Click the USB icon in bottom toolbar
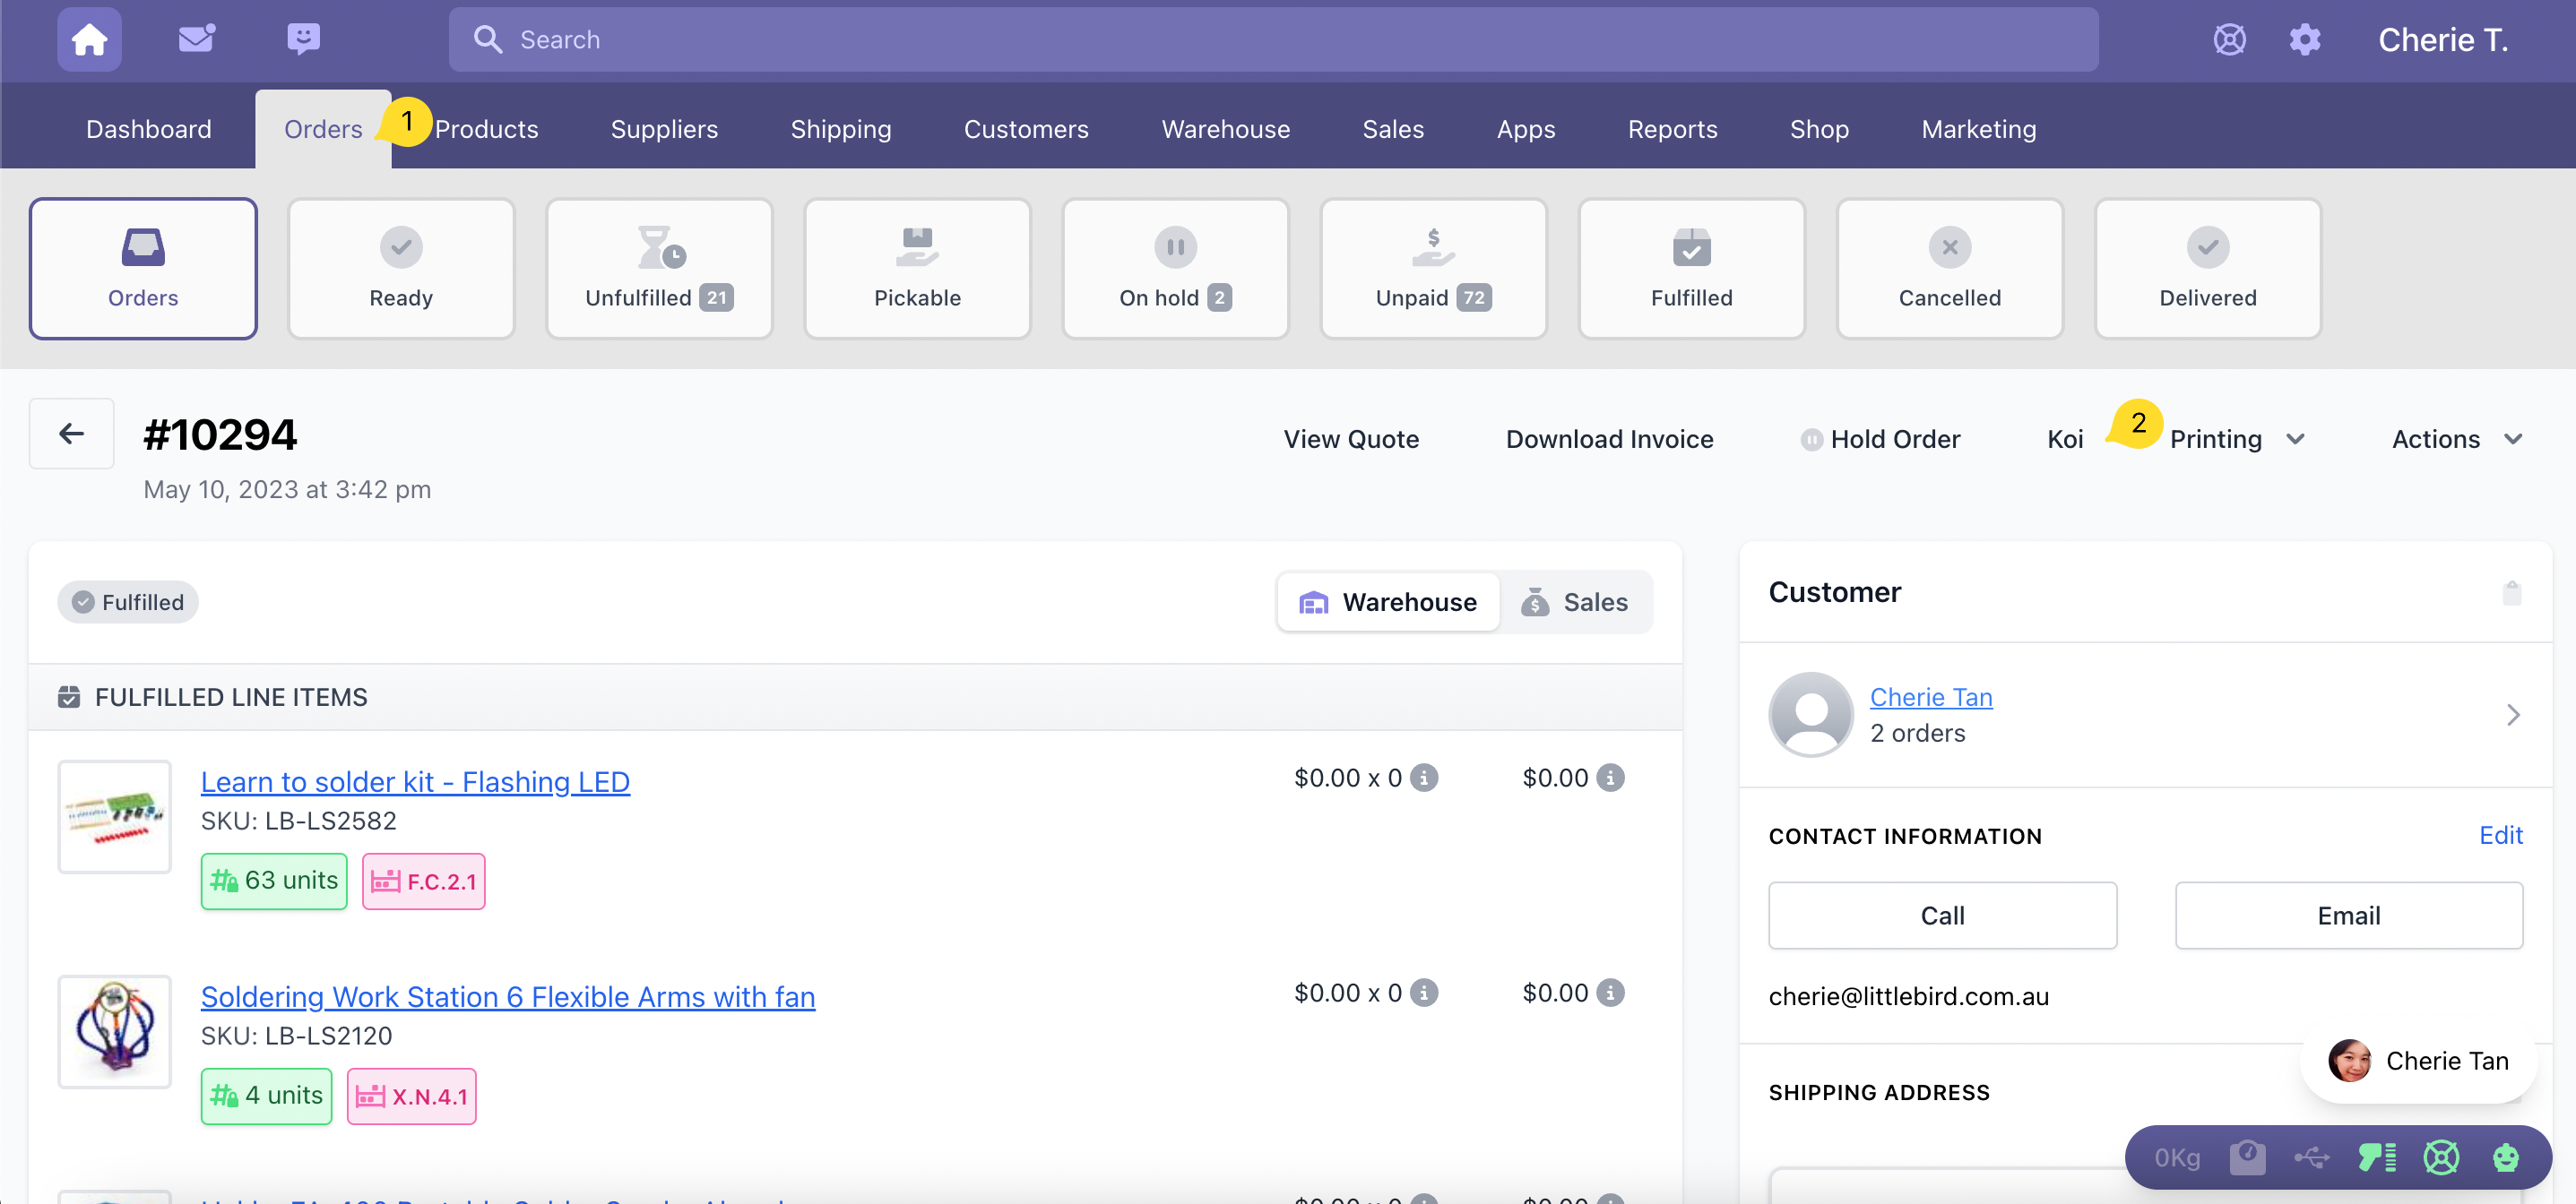 click(x=2311, y=1158)
